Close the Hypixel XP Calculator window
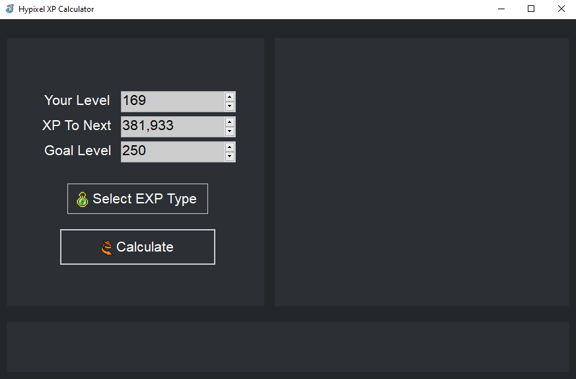The height and width of the screenshot is (379, 576). [x=561, y=9]
